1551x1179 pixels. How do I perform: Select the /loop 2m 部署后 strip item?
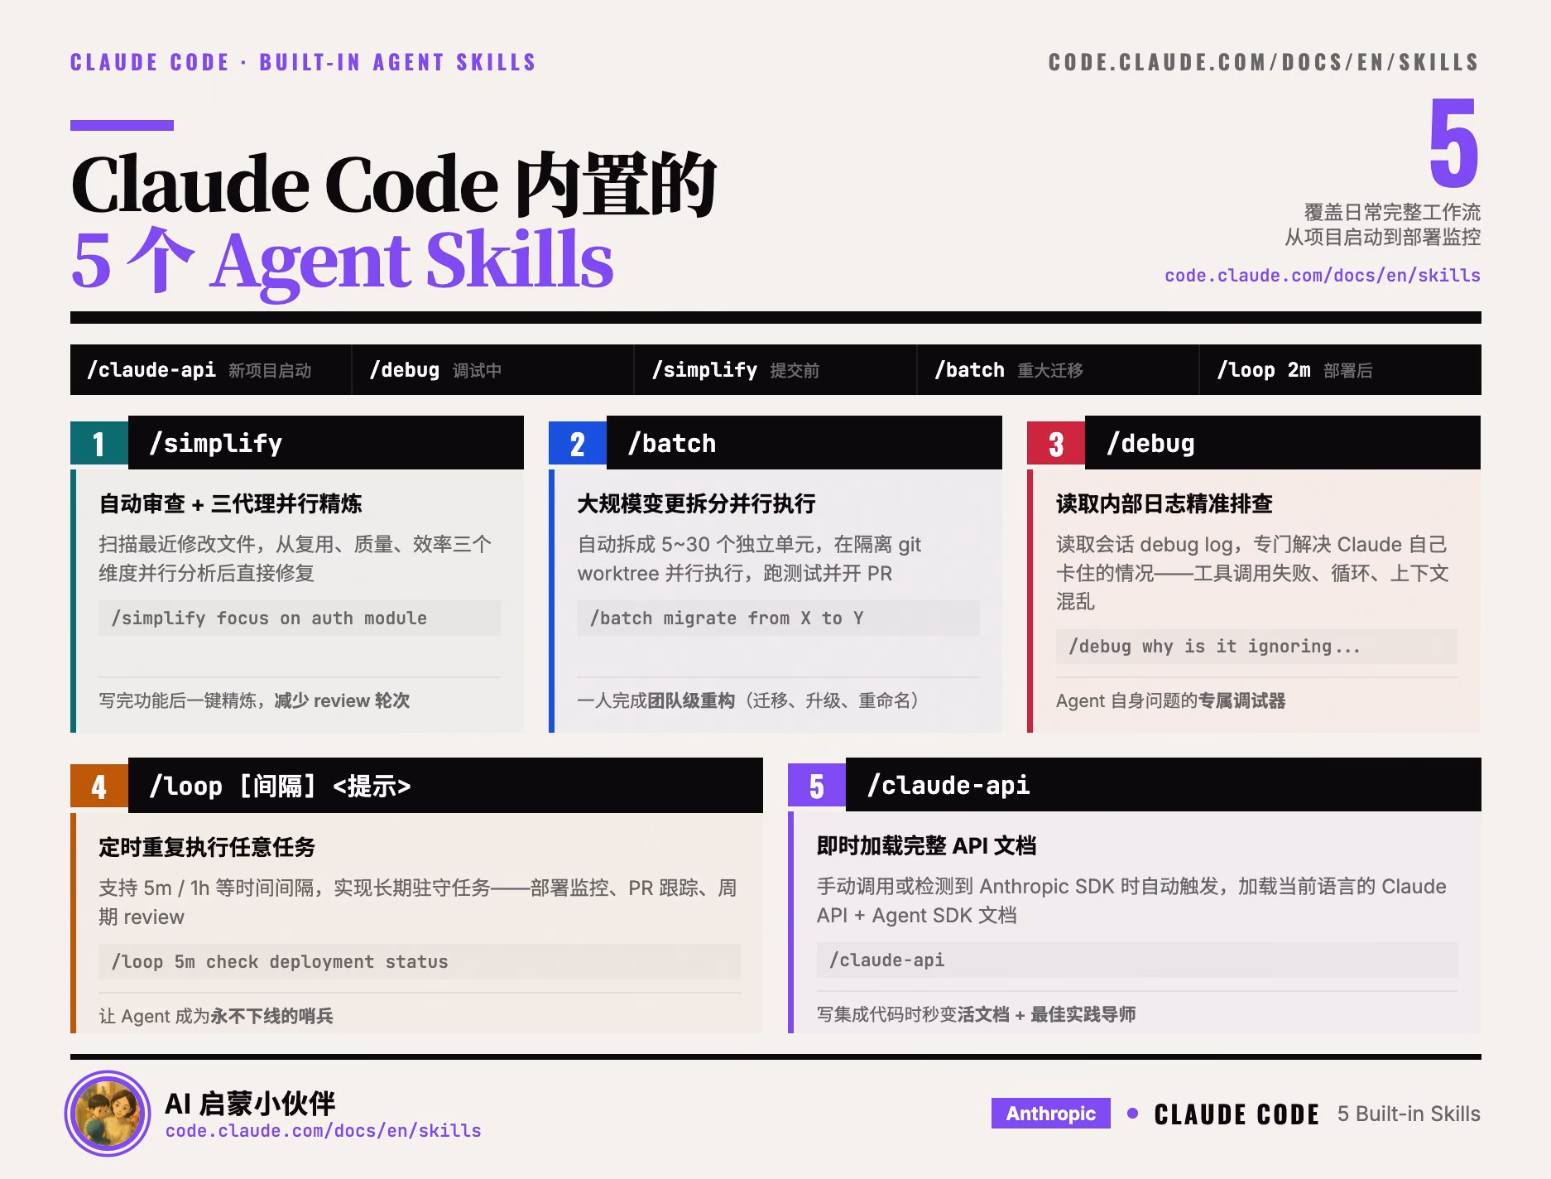pyautogui.click(x=1340, y=370)
